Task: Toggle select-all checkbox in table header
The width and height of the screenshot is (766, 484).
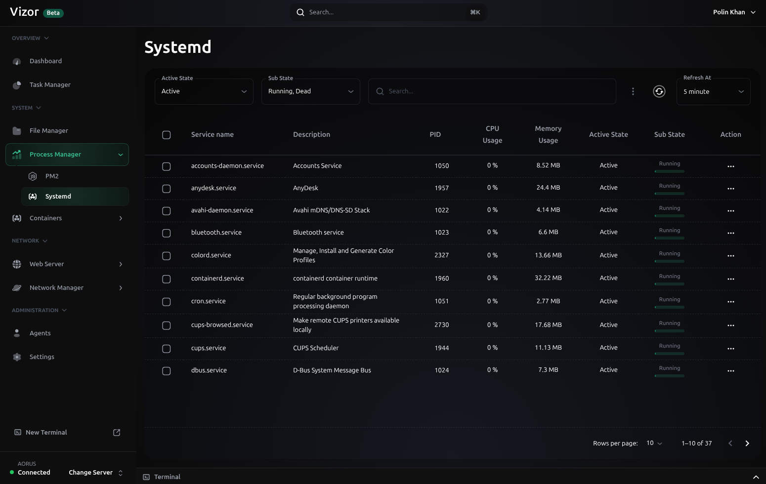Action: [167, 135]
